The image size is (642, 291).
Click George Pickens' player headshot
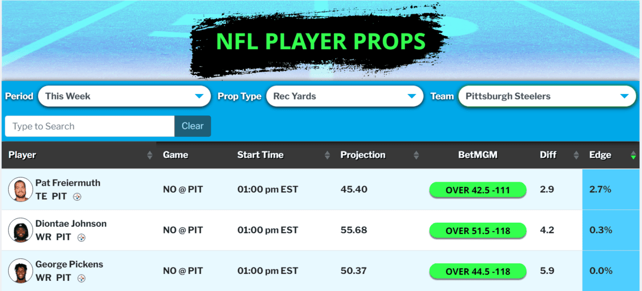(x=21, y=271)
